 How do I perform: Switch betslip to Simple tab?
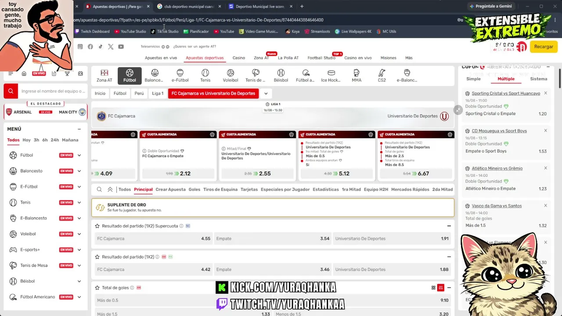point(473,79)
